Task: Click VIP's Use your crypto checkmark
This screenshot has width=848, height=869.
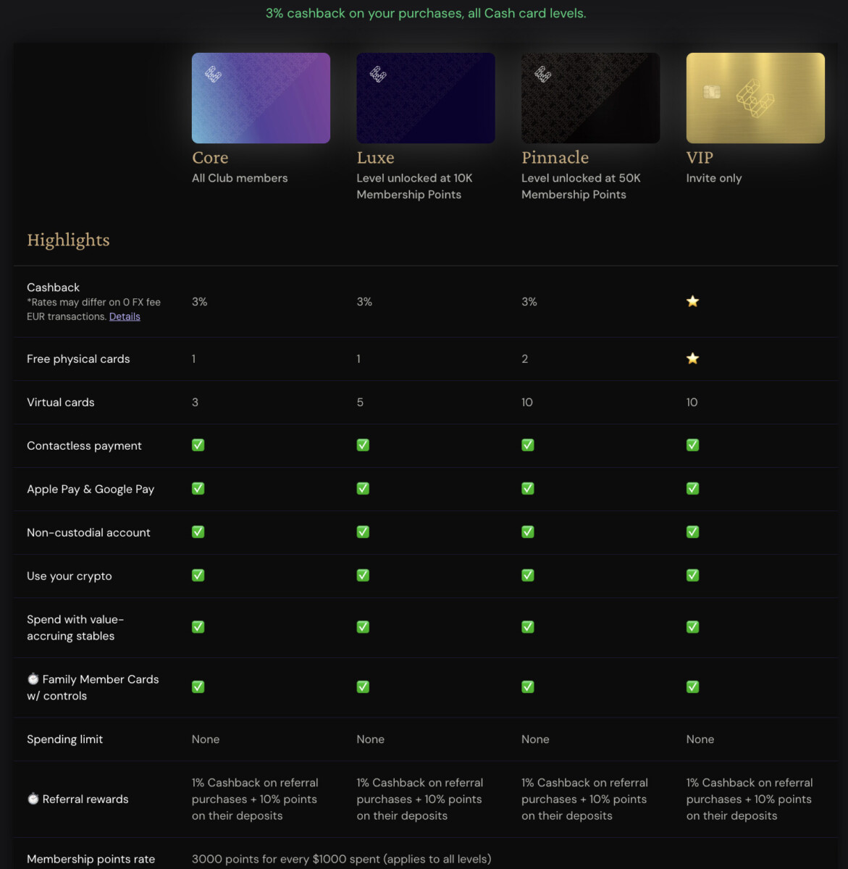Action: 693,576
